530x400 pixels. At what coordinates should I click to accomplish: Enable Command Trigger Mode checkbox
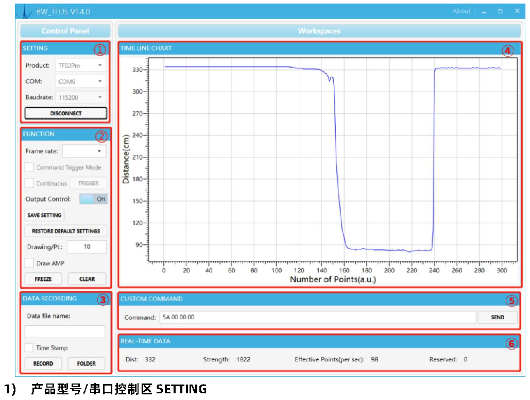coord(29,167)
